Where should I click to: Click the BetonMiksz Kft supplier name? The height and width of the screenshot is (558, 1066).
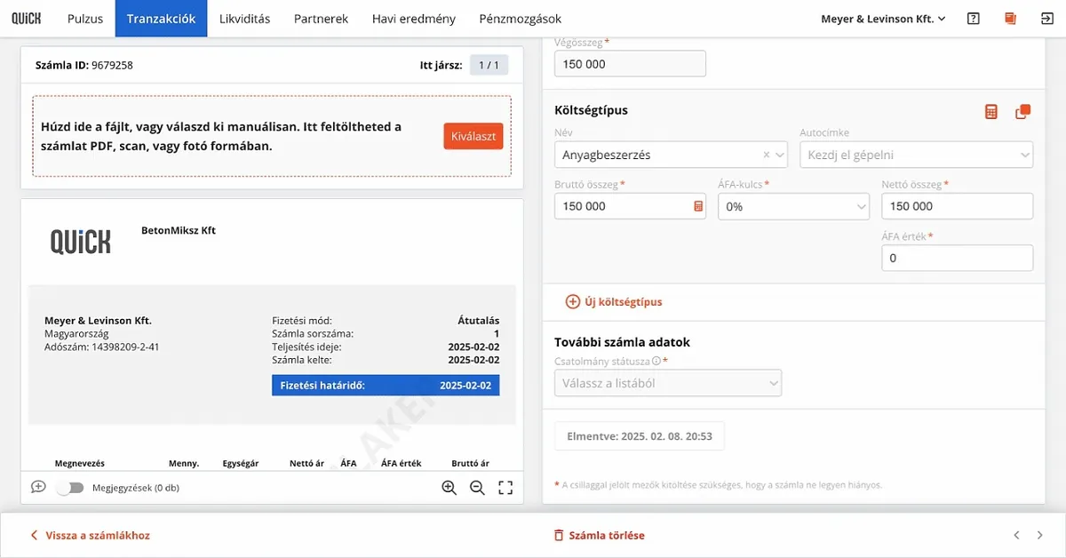[179, 230]
